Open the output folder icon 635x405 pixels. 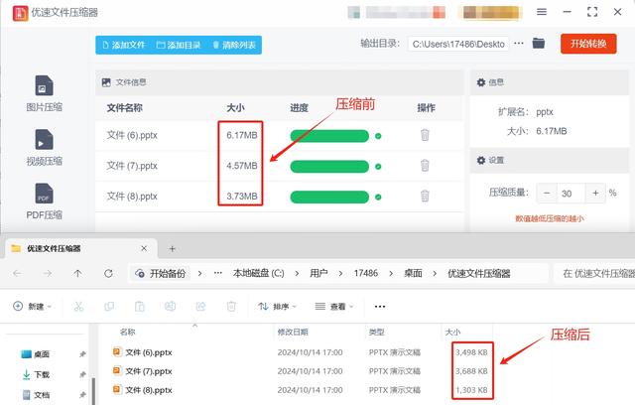pos(538,43)
